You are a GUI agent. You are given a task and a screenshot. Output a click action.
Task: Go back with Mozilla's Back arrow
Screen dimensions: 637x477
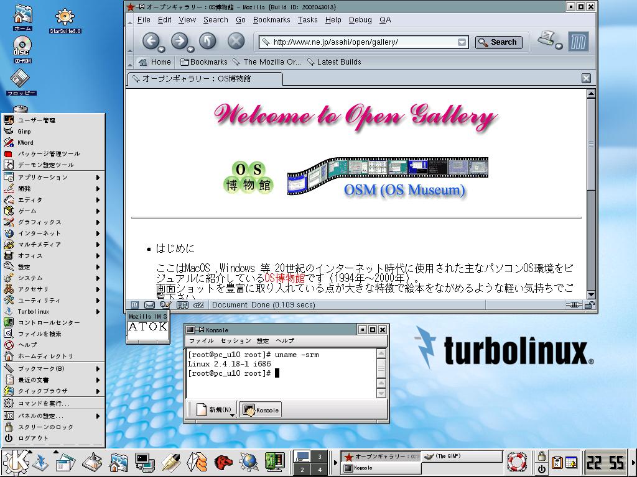151,41
